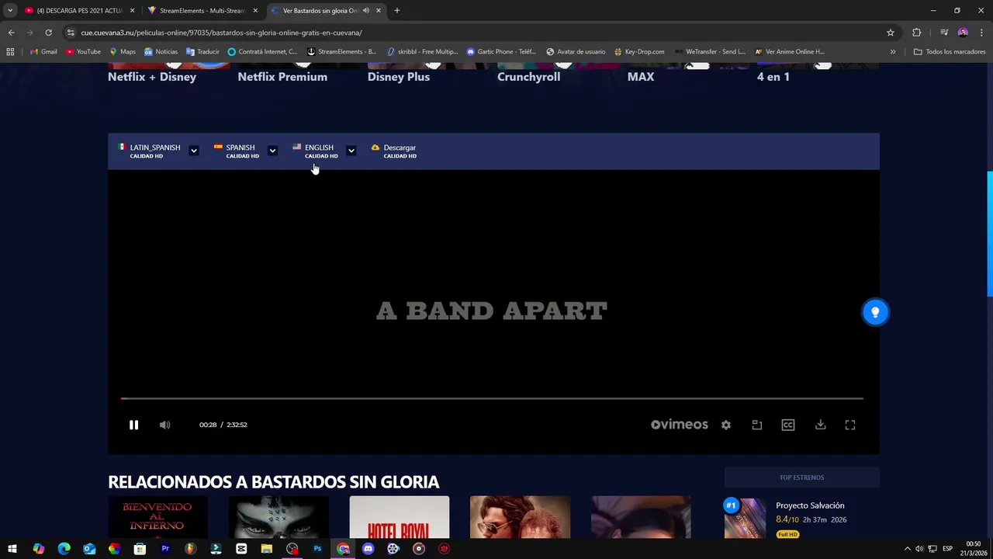Mute the video player volume

[164, 425]
